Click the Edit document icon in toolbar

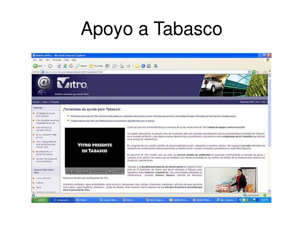(x=128, y=66)
